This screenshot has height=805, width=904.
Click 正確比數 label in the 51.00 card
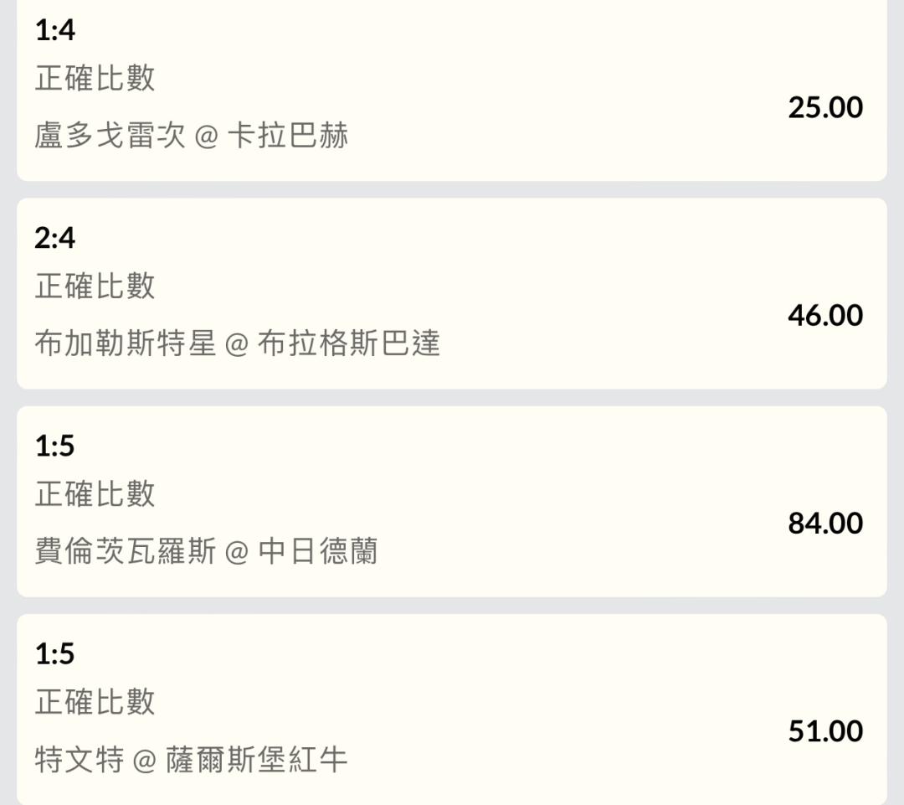coord(95,701)
